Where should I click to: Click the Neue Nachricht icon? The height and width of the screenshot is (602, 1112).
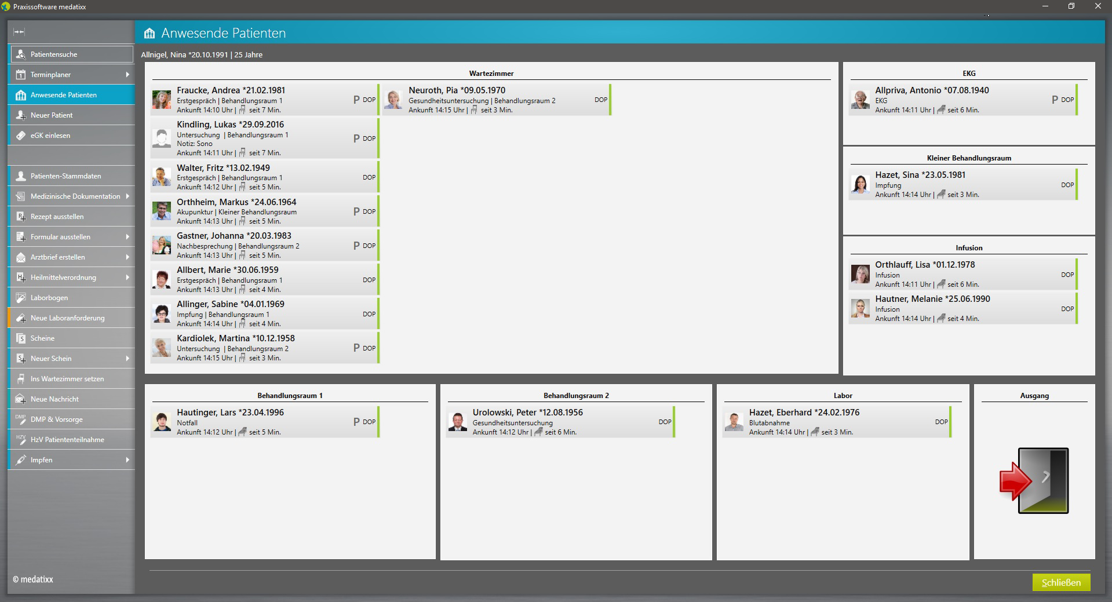point(21,399)
